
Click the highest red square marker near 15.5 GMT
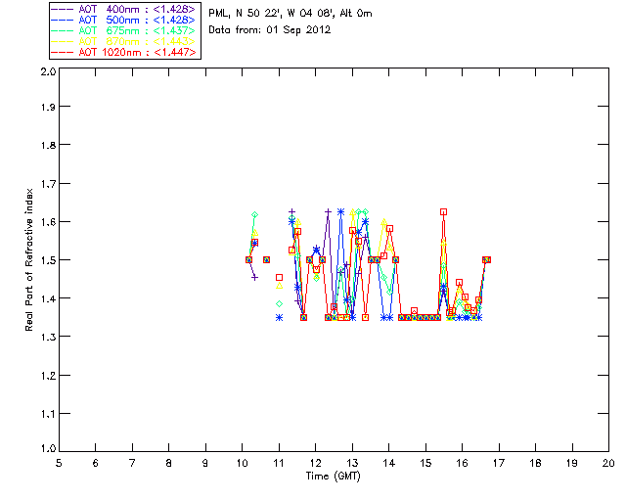tap(443, 211)
